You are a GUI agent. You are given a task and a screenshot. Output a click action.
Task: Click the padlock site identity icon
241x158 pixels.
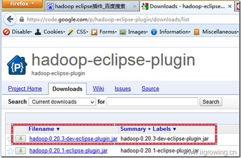coord(22,19)
